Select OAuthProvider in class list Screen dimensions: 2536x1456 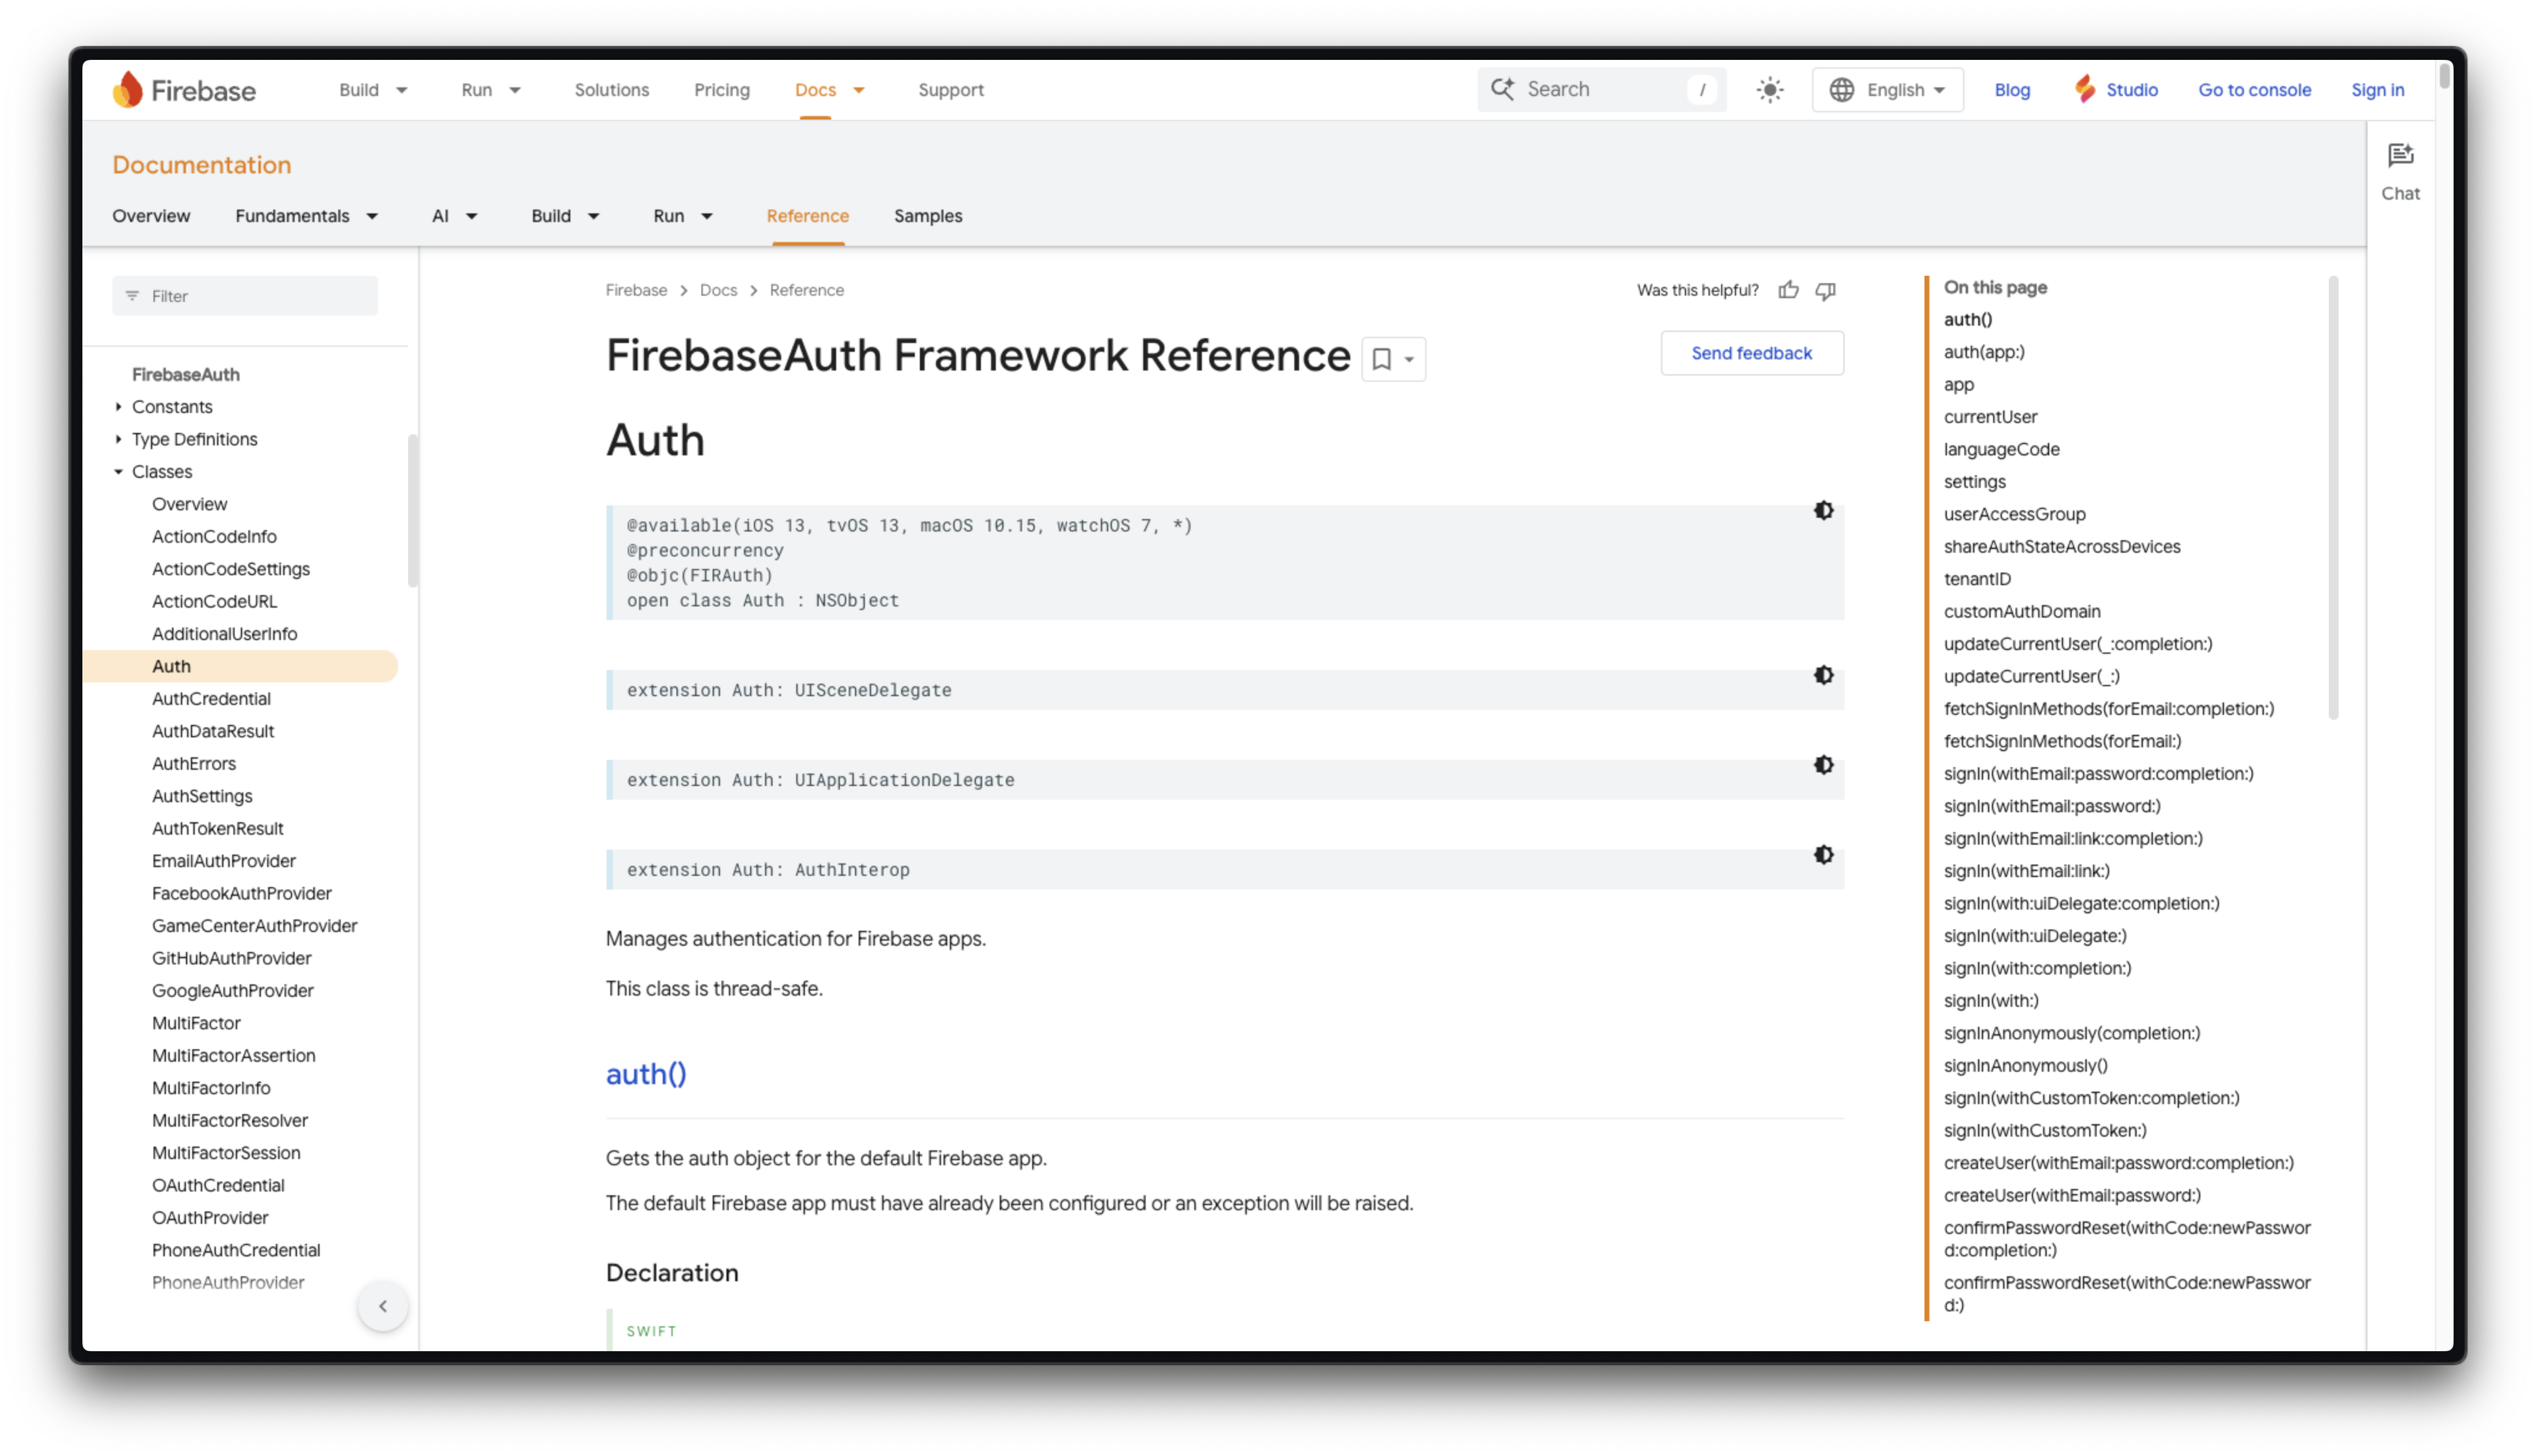point(210,1218)
